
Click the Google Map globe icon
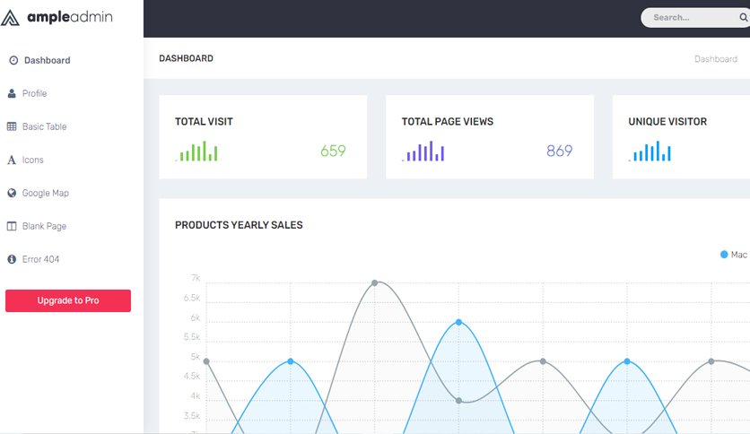[x=12, y=193]
